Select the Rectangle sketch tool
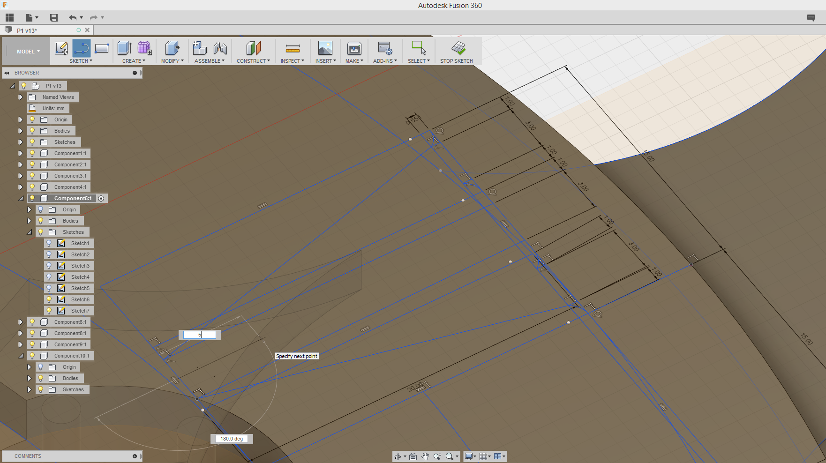826x463 pixels. click(102, 48)
